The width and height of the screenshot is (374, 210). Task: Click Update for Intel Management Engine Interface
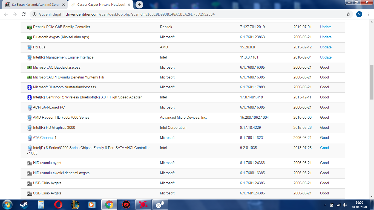(x=326, y=57)
